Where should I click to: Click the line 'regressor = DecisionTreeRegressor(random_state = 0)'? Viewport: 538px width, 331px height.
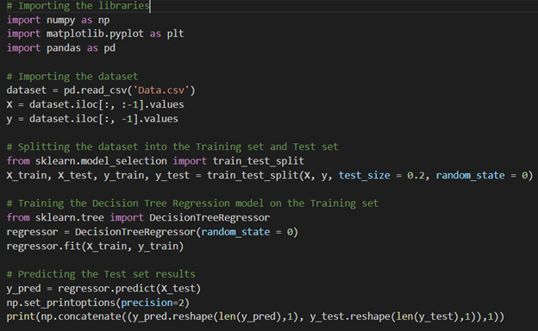point(153,232)
